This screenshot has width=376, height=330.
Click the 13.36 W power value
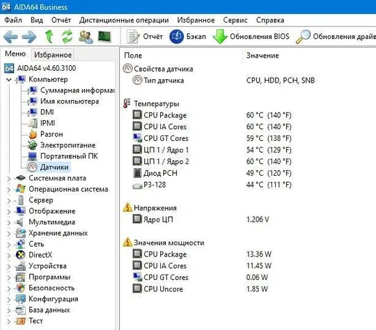pos(259,254)
